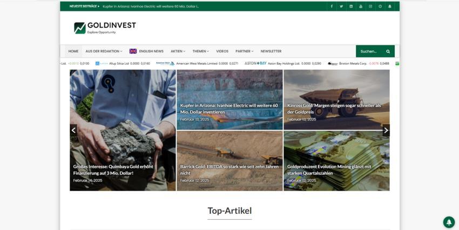Open Kinross Gold Margen article
This screenshot has width=459, height=230.
[334, 109]
